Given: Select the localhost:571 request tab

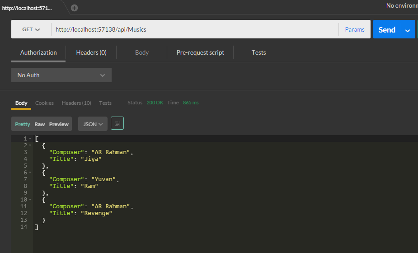Looking at the screenshot, I should [x=27, y=8].
